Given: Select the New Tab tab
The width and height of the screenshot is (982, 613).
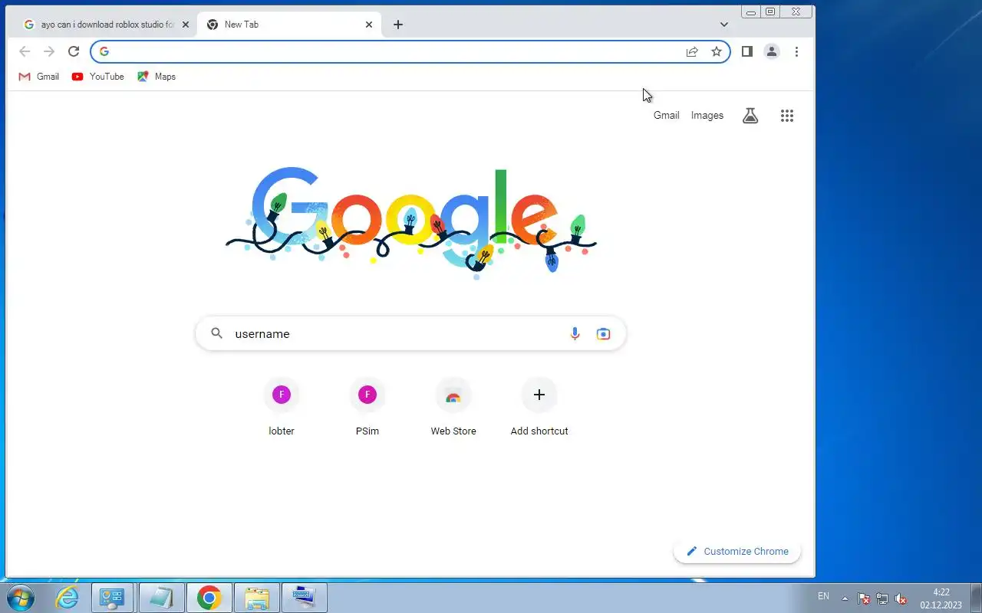Looking at the screenshot, I should [x=290, y=25].
